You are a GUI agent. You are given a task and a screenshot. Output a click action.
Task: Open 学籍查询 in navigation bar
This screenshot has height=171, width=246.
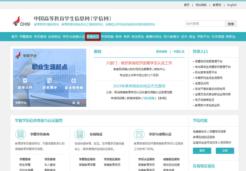(26, 37)
